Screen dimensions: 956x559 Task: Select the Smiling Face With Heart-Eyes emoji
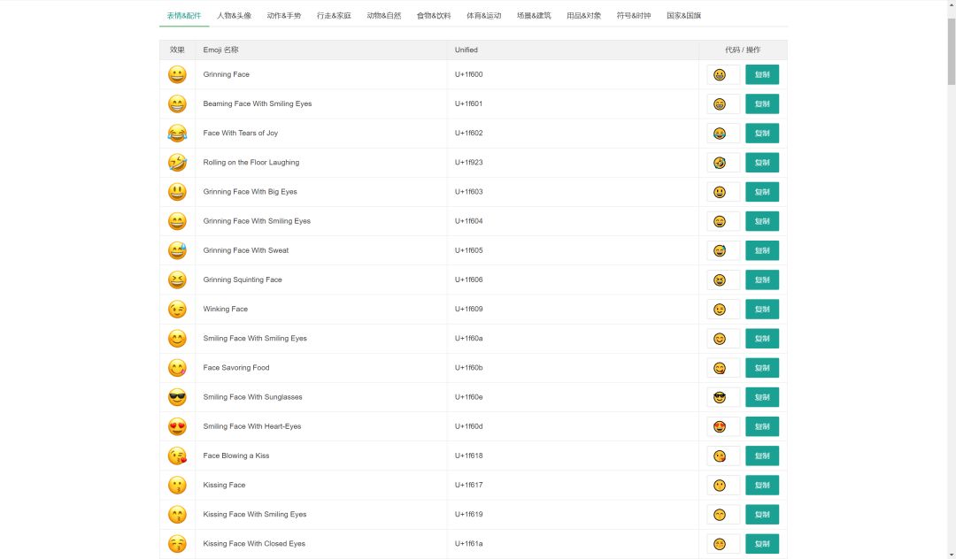pos(177,426)
